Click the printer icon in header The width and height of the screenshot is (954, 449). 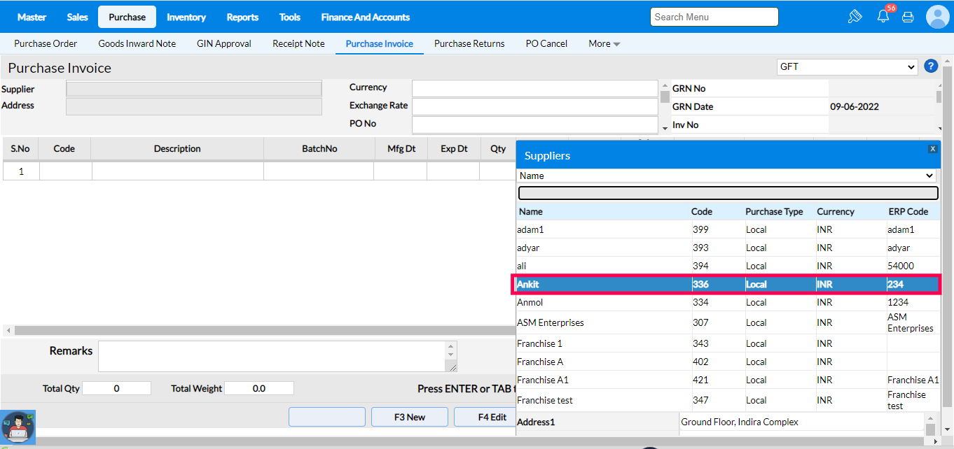908,17
